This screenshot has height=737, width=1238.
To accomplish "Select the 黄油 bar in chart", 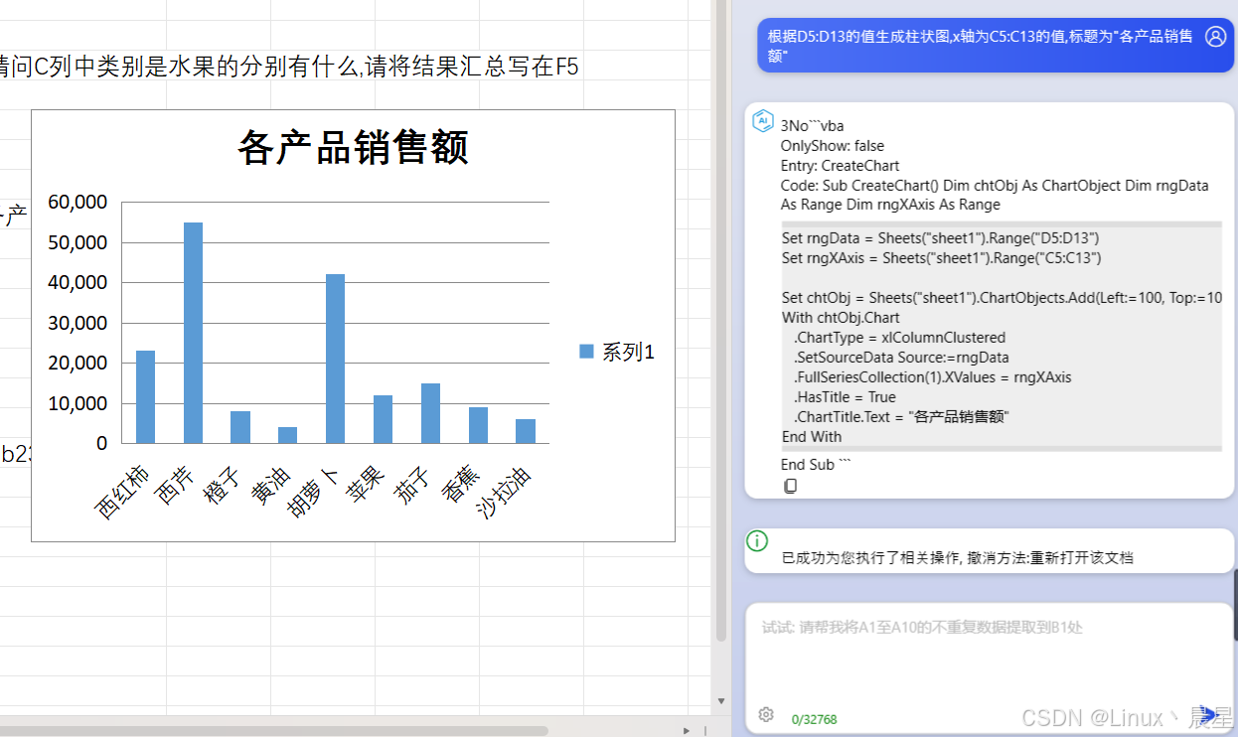I will 288,435.
